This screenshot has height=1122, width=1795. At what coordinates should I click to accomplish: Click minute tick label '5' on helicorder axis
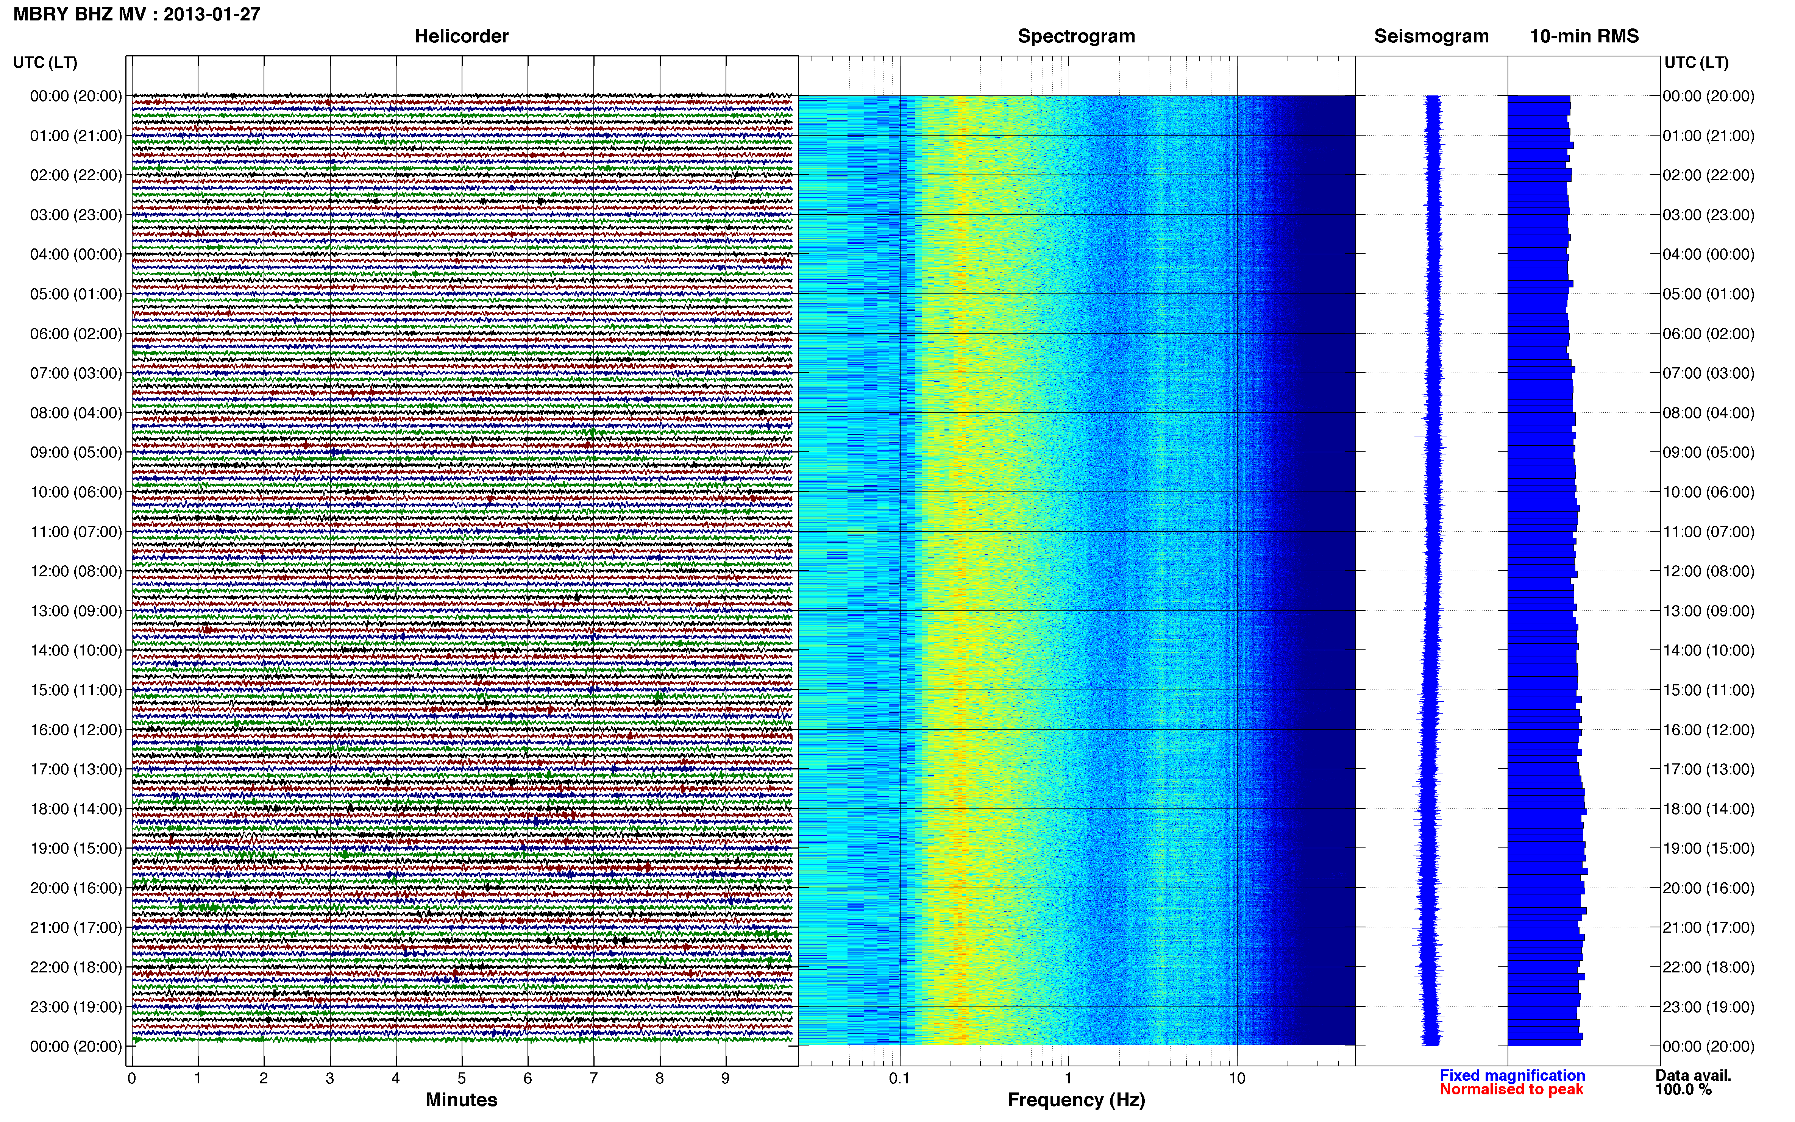pos(462,1079)
